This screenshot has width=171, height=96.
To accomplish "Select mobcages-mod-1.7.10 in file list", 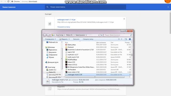I will (x=98, y=75).
